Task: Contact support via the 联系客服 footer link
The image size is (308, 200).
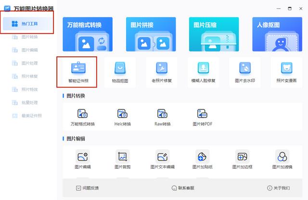Action: 183,188
